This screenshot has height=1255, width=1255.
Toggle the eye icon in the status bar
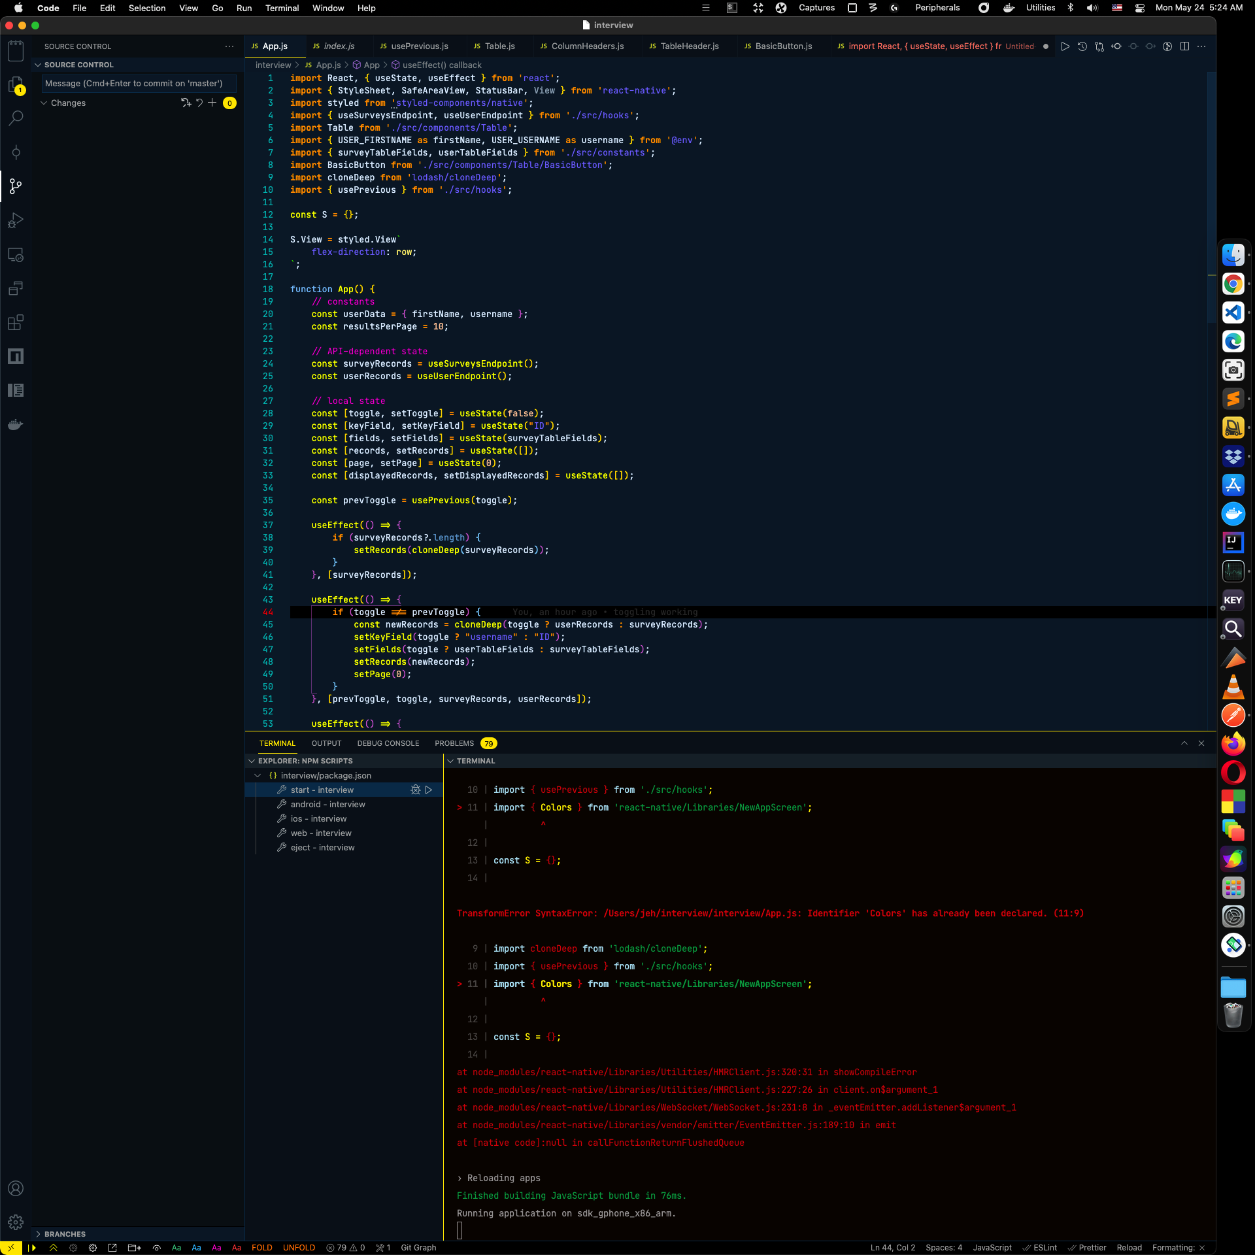[x=157, y=1247]
